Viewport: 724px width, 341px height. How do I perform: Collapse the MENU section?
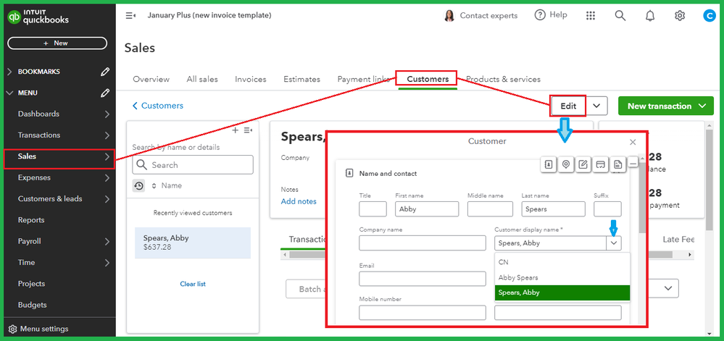(x=10, y=93)
